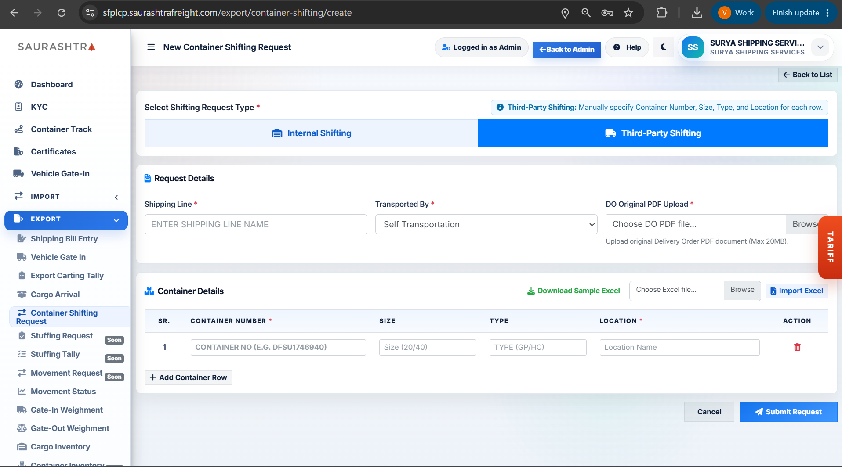Click Choose DO PDF file field
The width and height of the screenshot is (842, 467).
pyautogui.click(x=695, y=224)
